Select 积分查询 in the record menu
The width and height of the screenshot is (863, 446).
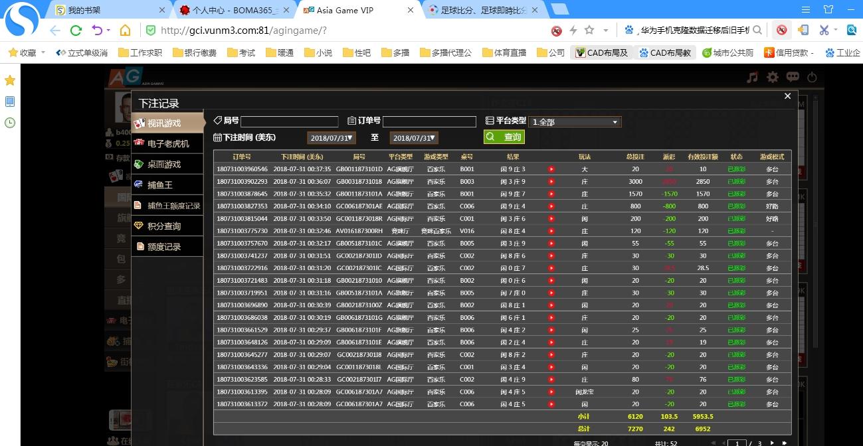click(166, 226)
